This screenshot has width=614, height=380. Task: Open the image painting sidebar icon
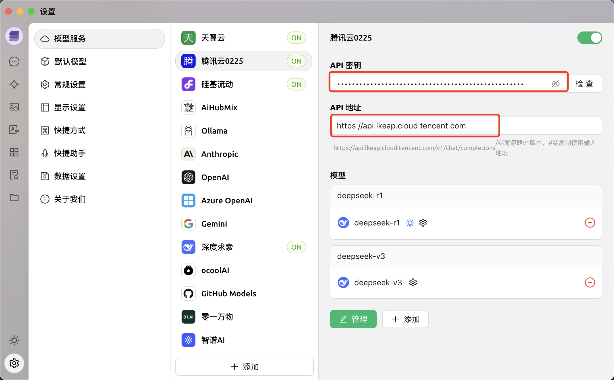[x=14, y=107]
